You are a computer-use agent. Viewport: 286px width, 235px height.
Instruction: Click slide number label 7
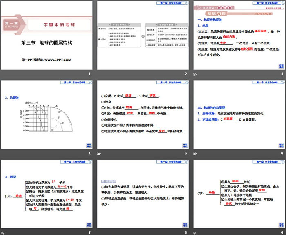click(89, 233)
